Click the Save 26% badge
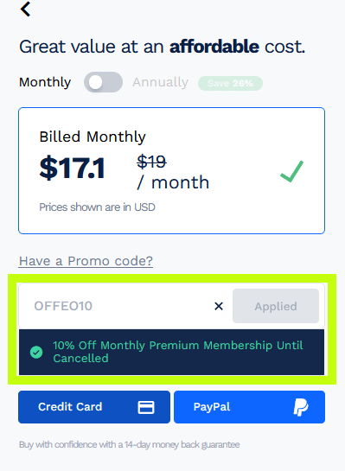The width and height of the screenshot is (345, 471). tap(230, 83)
